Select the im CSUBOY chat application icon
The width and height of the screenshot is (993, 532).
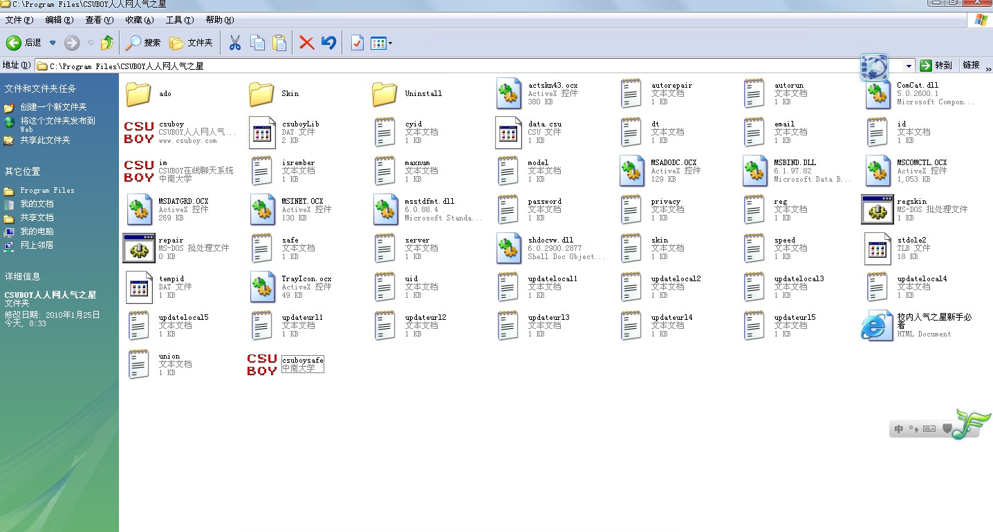click(139, 171)
